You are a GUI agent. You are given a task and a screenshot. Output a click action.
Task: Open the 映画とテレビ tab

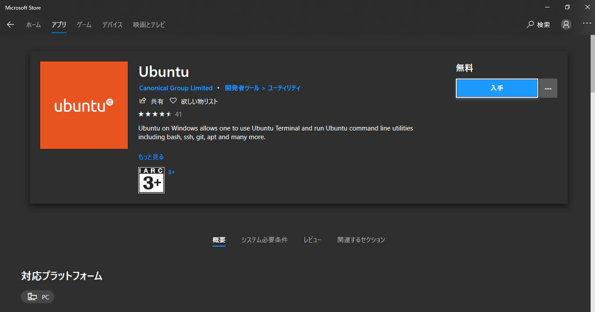point(149,25)
